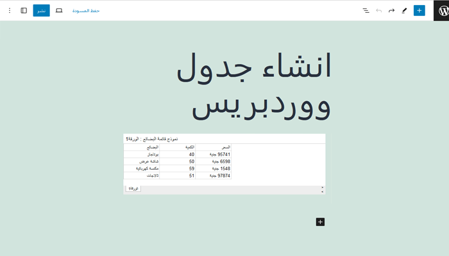Click the upper sheet scroll arrow
This screenshot has width=449, height=256.
click(x=323, y=188)
